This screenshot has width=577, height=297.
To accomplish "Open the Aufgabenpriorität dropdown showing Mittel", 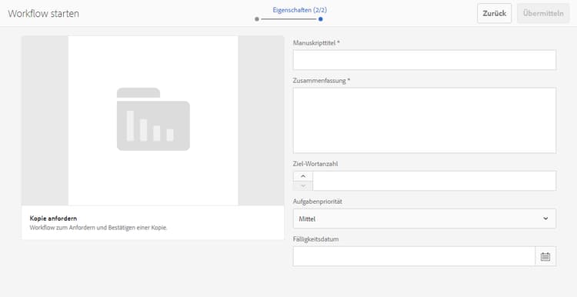I will 424,219.
